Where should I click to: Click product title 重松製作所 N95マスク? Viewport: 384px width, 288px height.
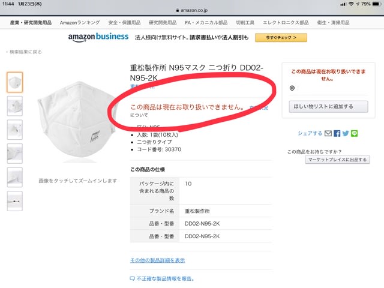tap(196, 73)
